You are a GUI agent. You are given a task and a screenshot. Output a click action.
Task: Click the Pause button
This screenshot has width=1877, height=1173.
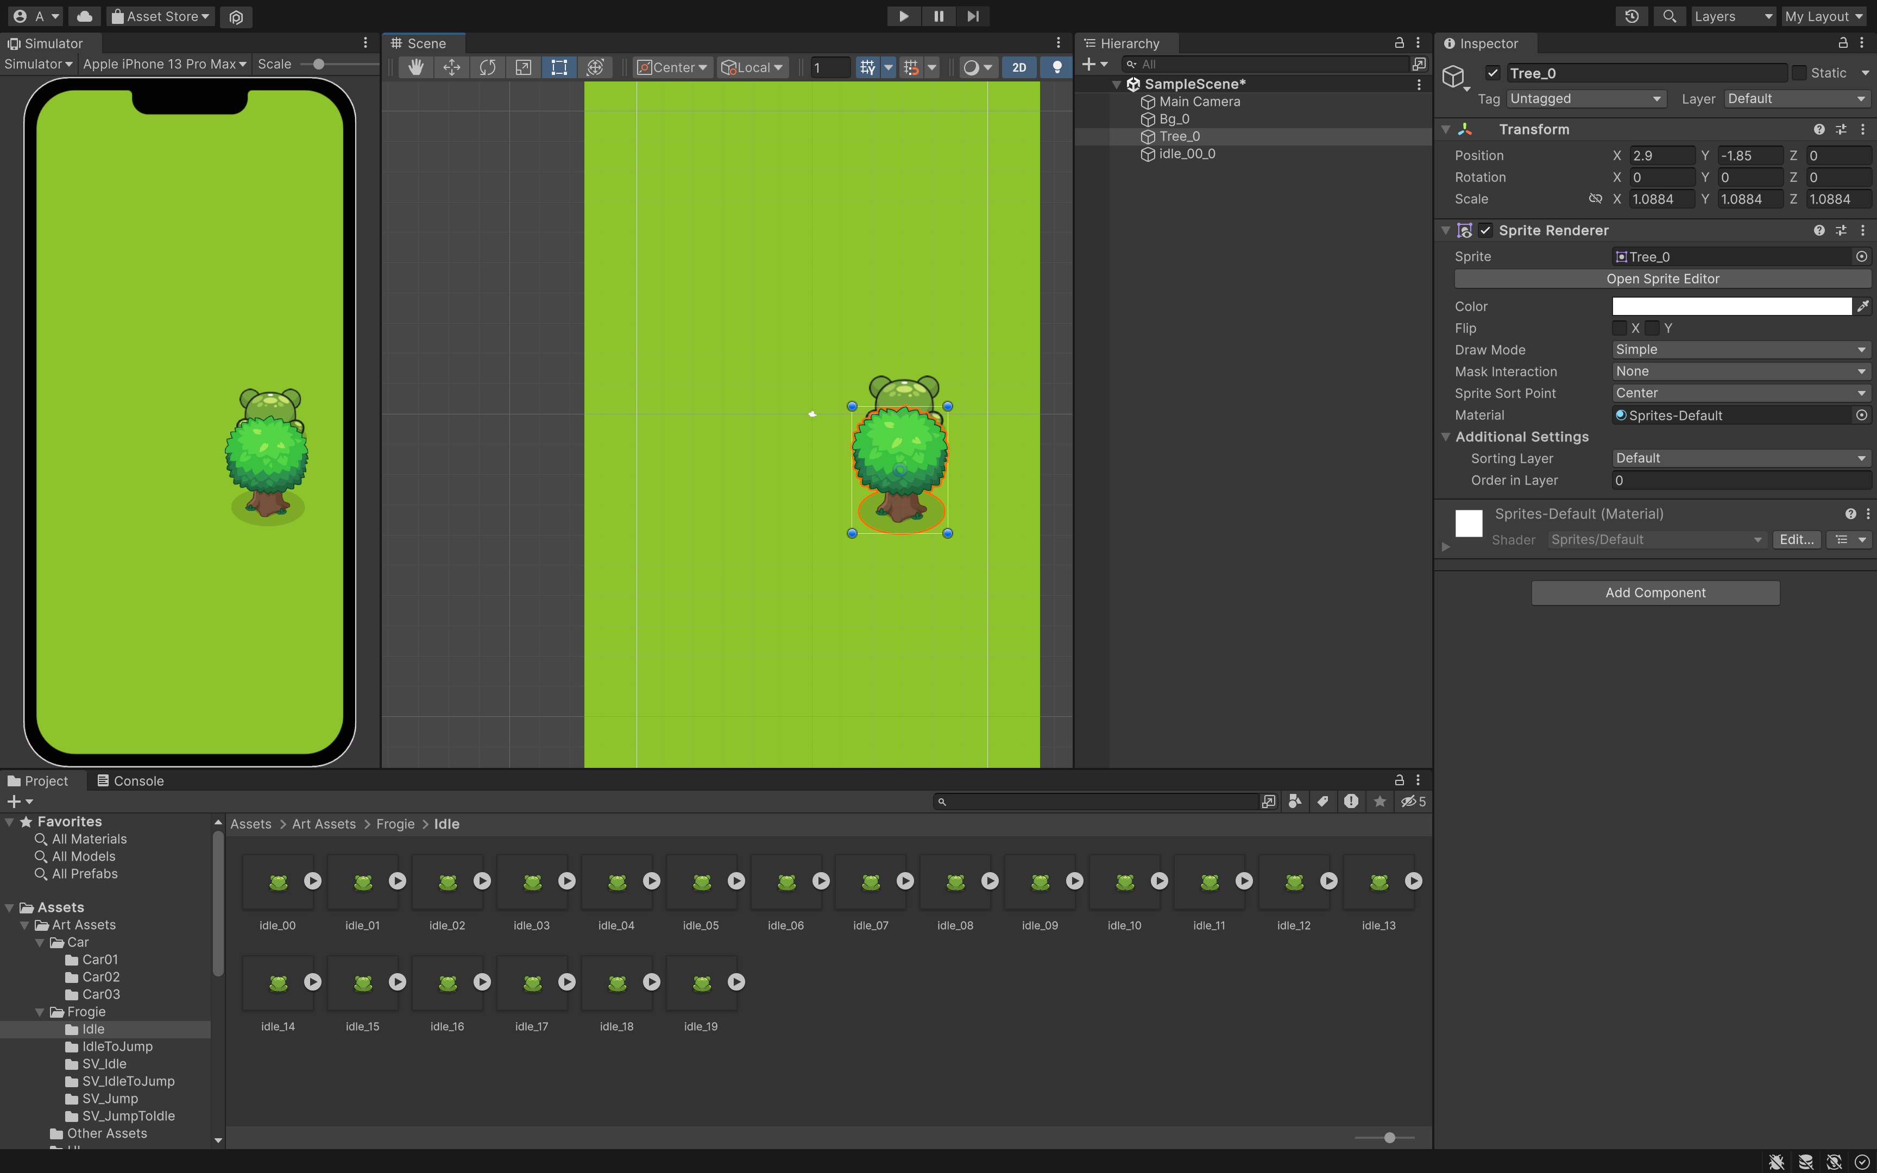tap(938, 16)
